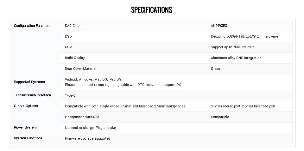304x151 pixels.
Task: Click the Rear Cover Material label
Action: (80, 69)
